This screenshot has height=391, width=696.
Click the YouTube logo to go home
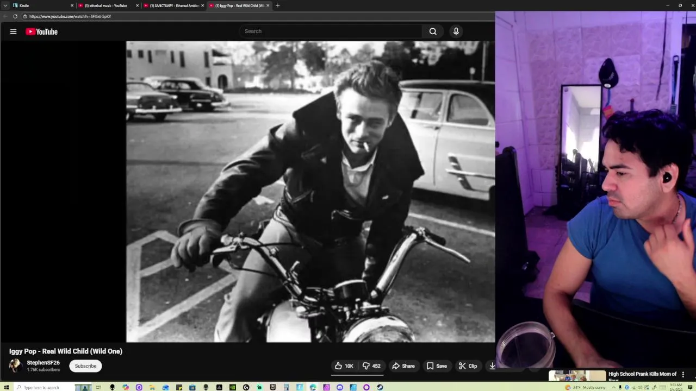pos(41,31)
